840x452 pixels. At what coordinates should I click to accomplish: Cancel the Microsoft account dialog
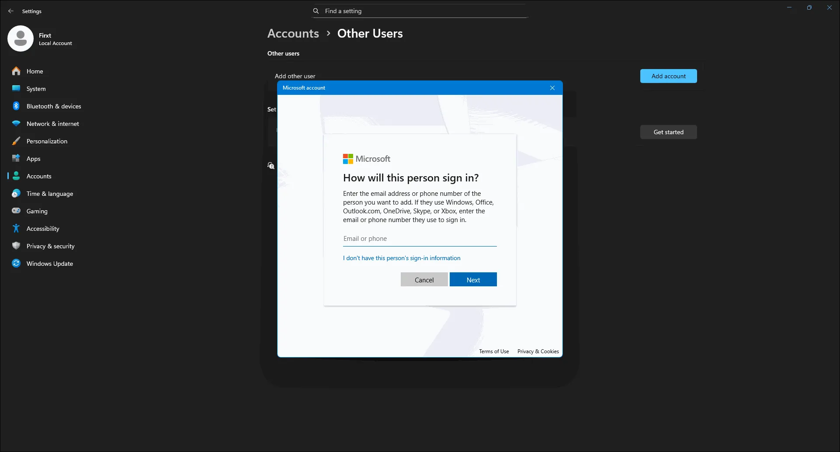(x=424, y=280)
